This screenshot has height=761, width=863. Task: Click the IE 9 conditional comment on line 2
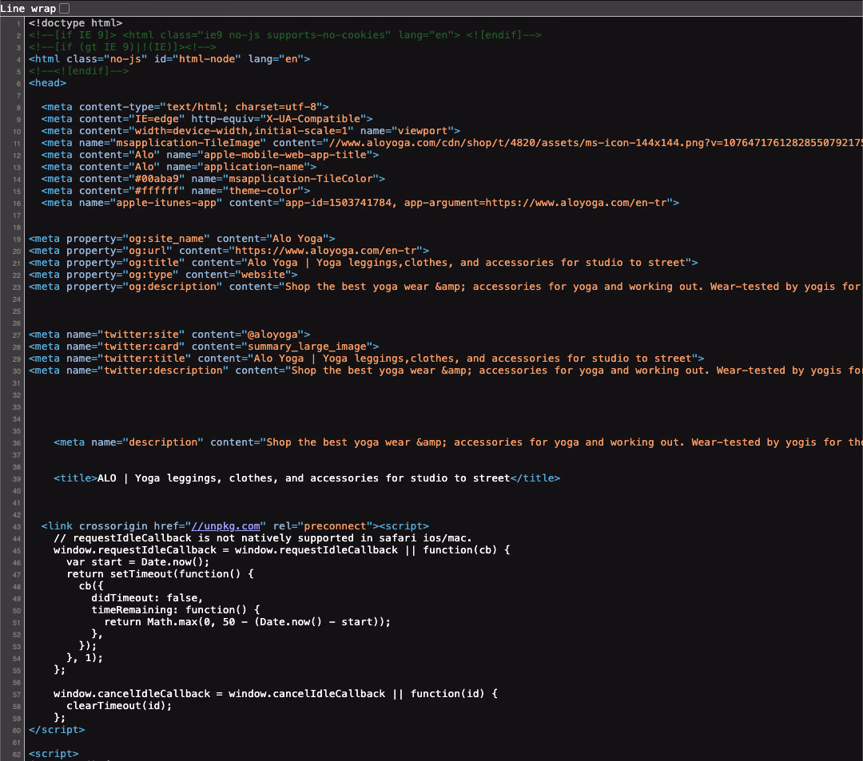pos(285,35)
